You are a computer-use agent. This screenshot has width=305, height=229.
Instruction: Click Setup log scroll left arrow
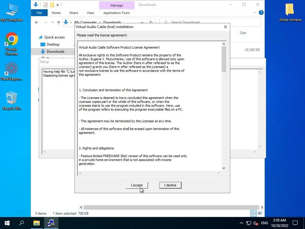[45, 151]
